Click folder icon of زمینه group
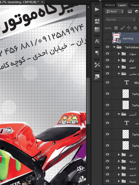Screen dimensions: 139x185 [x=124, y=181]
